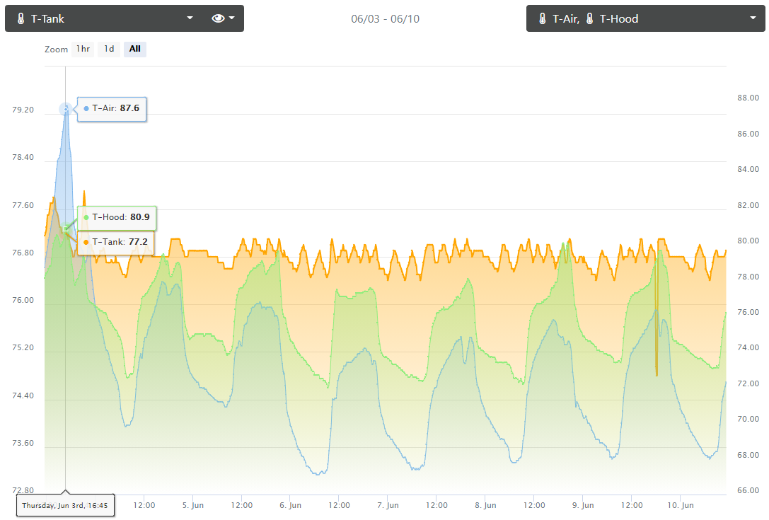Image resolution: width=769 pixels, height=520 pixels.
Task: Click the T-Hood 80.9 tooltip
Action: pos(117,218)
